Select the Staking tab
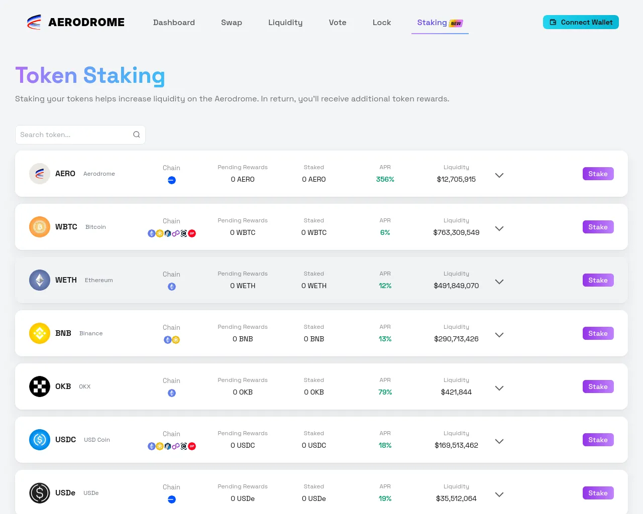 coord(440,23)
